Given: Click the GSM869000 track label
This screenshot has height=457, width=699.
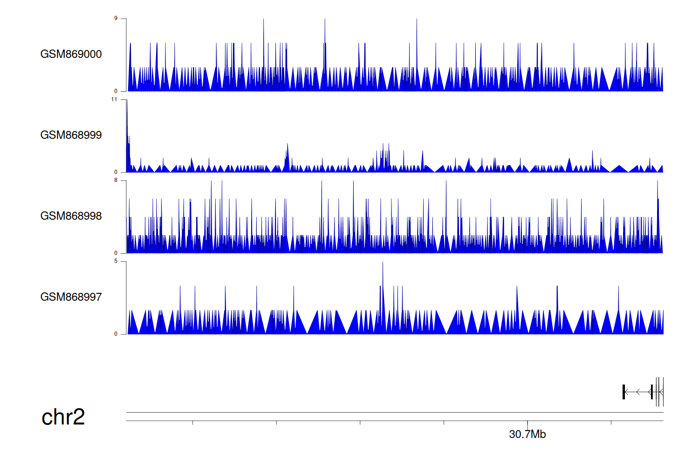Looking at the screenshot, I should tap(71, 54).
